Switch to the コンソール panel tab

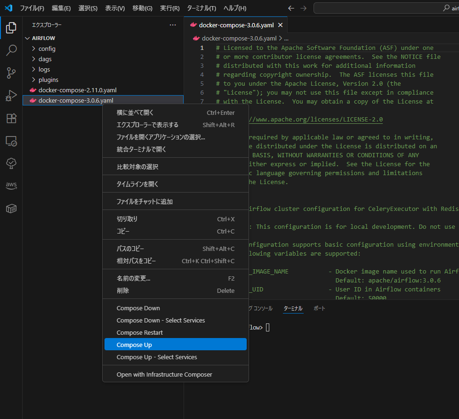(261, 308)
